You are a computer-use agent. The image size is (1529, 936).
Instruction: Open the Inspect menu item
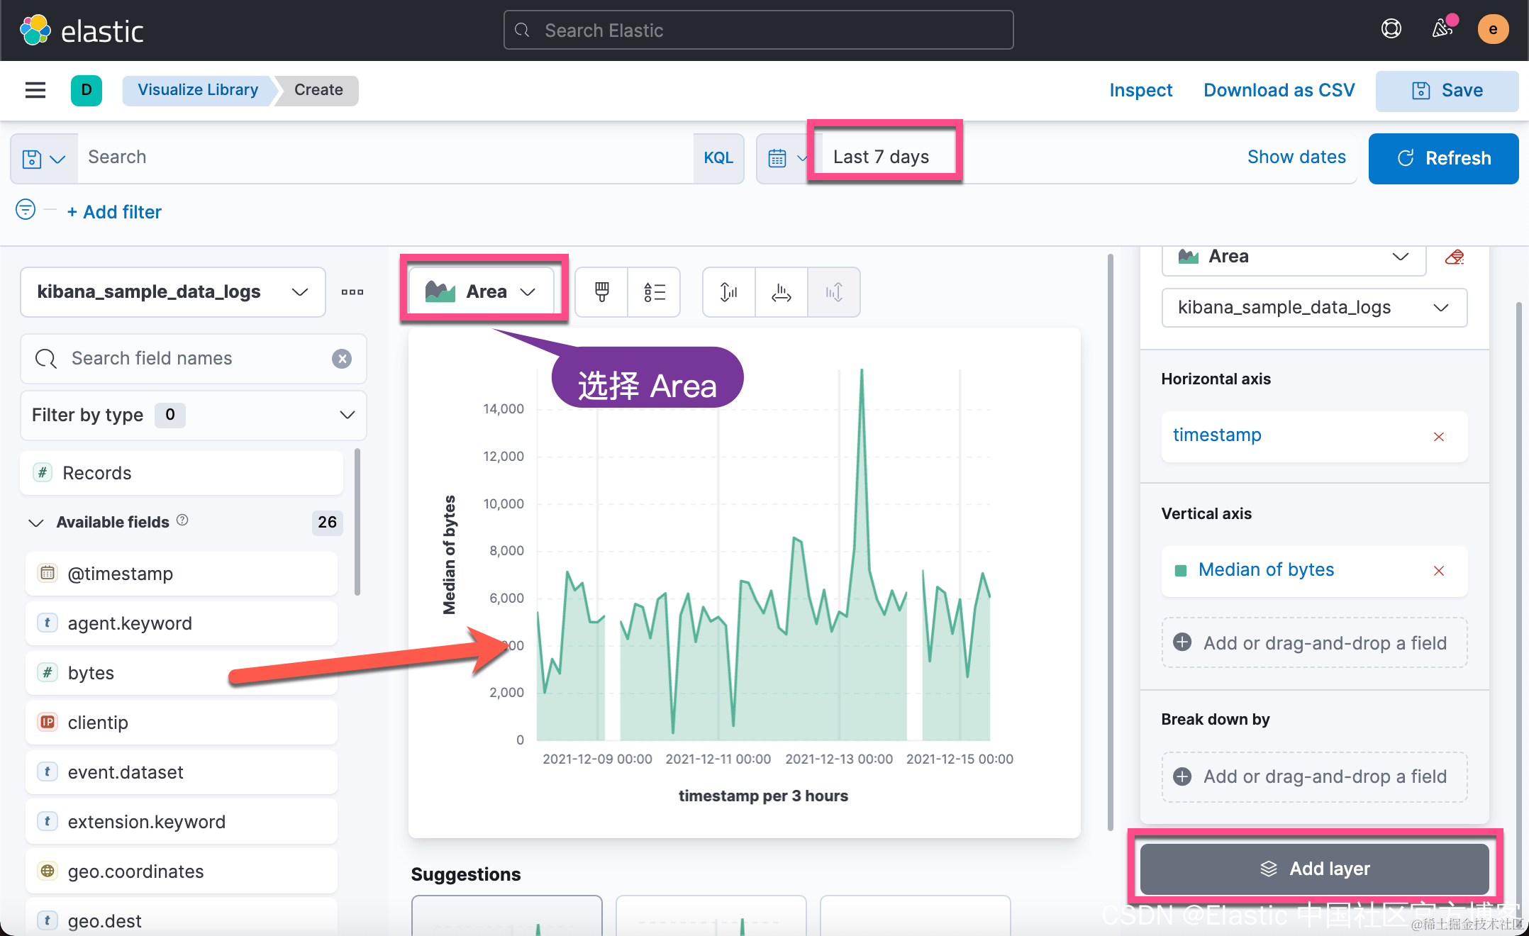click(x=1140, y=90)
